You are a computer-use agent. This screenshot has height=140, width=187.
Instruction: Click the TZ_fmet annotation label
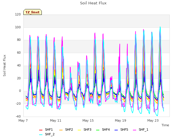tap(32, 12)
